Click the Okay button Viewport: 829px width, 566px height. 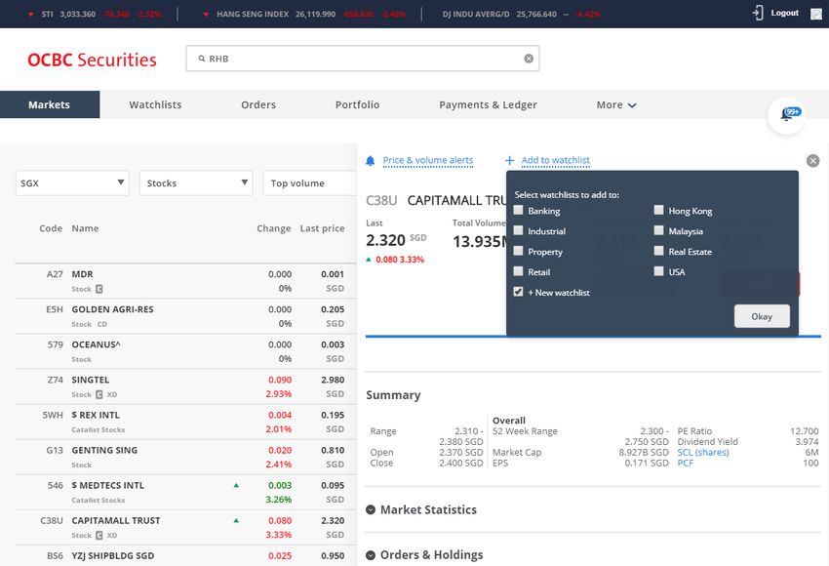tap(762, 316)
